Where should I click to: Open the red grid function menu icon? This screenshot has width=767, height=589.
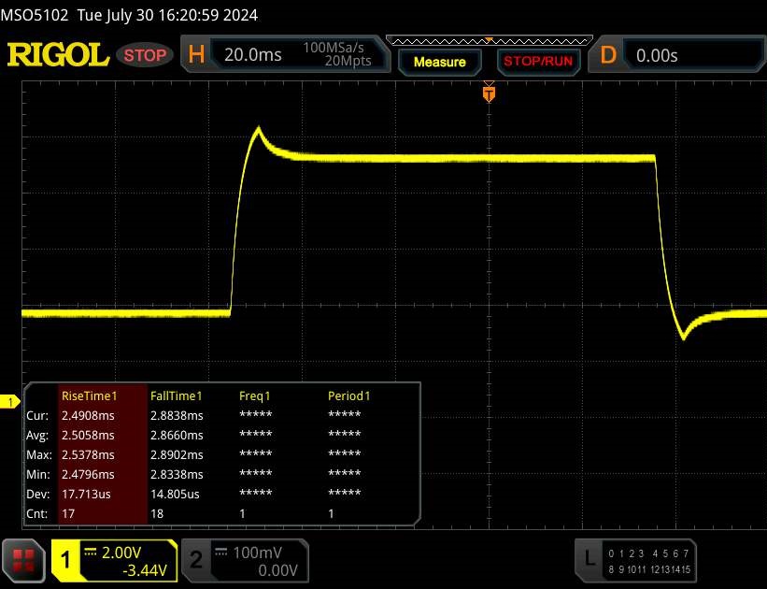point(23,561)
